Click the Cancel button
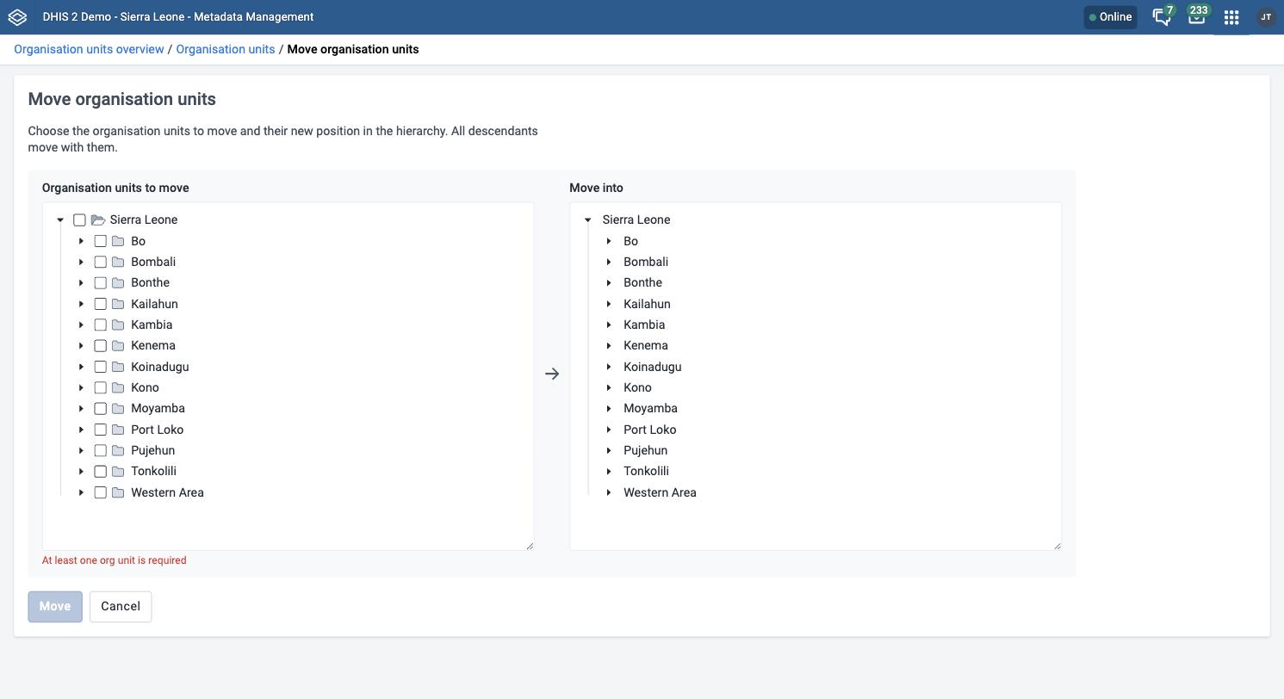The height and width of the screenshot is (699, 1284). pyautogui.click(x=121, y=606)
